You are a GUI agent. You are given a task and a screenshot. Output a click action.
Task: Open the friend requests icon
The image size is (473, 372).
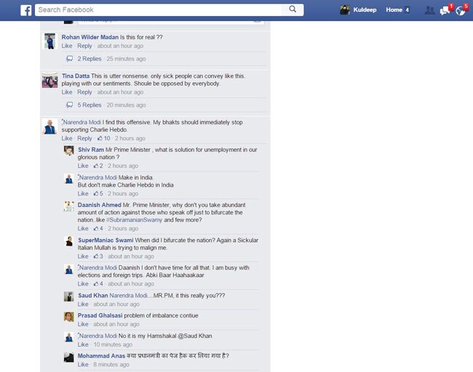429,11
